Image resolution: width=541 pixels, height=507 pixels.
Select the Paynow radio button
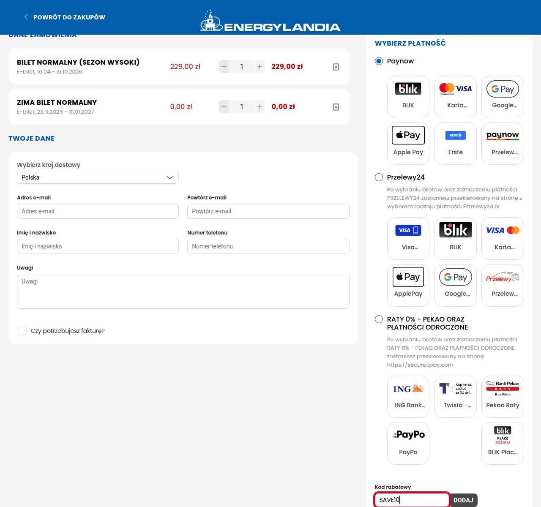[379, 61]
